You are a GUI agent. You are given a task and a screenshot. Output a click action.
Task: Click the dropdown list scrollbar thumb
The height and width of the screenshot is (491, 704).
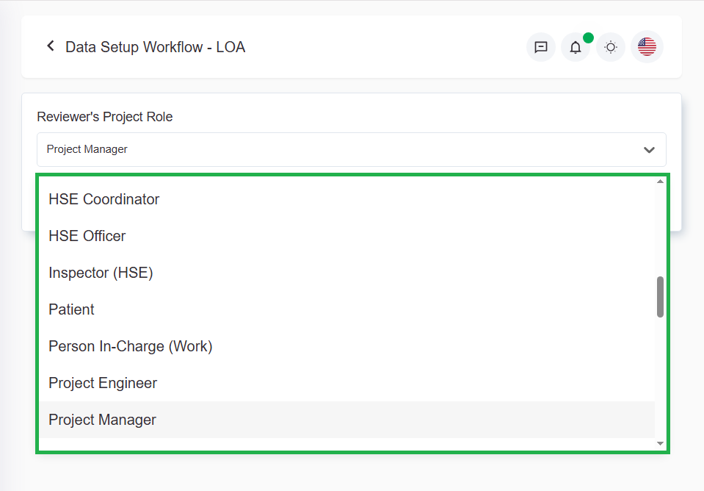point(660,297)
